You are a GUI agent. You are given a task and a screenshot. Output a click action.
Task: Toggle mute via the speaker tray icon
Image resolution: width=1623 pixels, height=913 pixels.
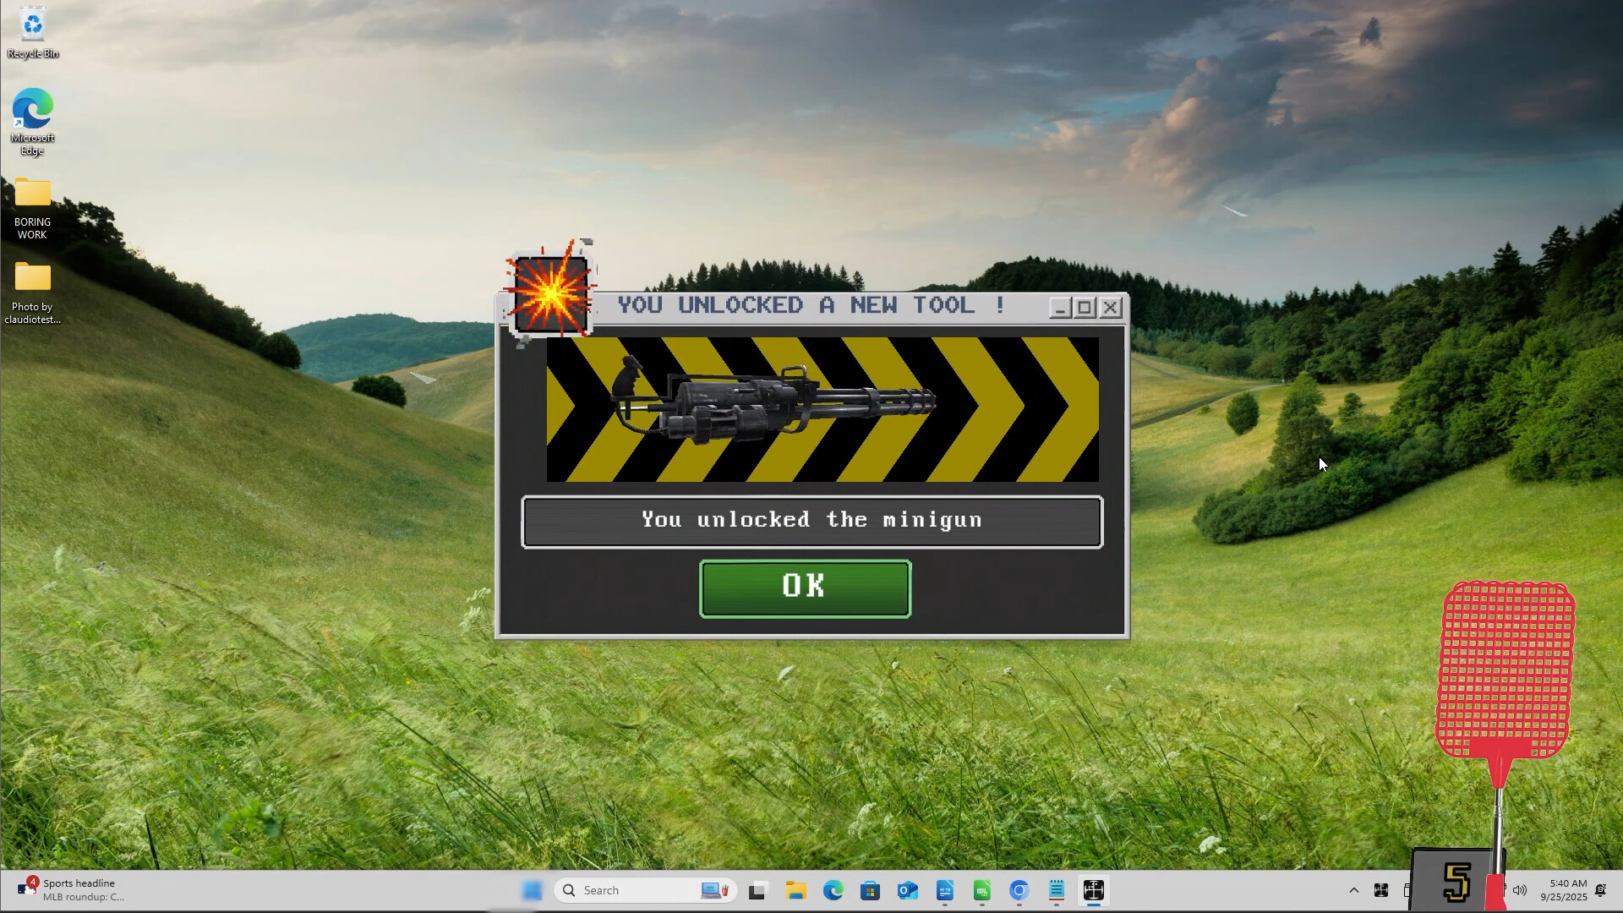1522,889
